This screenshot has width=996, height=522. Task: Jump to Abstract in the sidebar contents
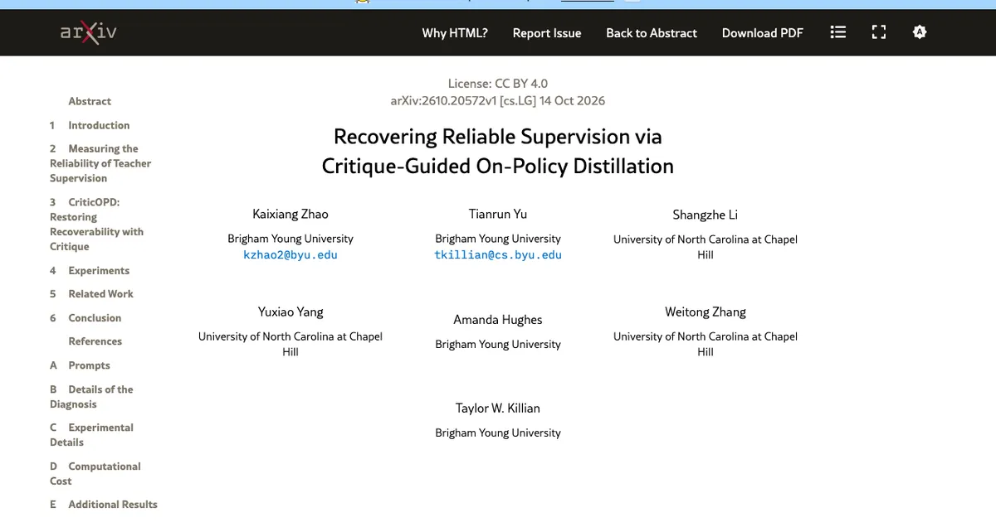click(x=90, y=101)
